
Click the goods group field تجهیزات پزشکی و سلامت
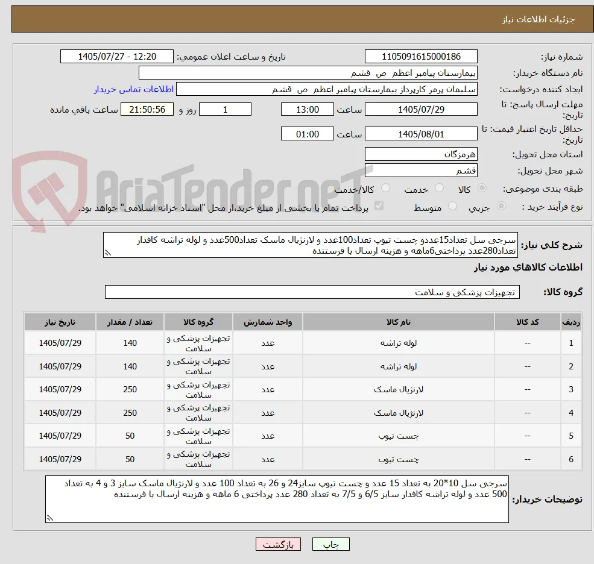point(312,292)
